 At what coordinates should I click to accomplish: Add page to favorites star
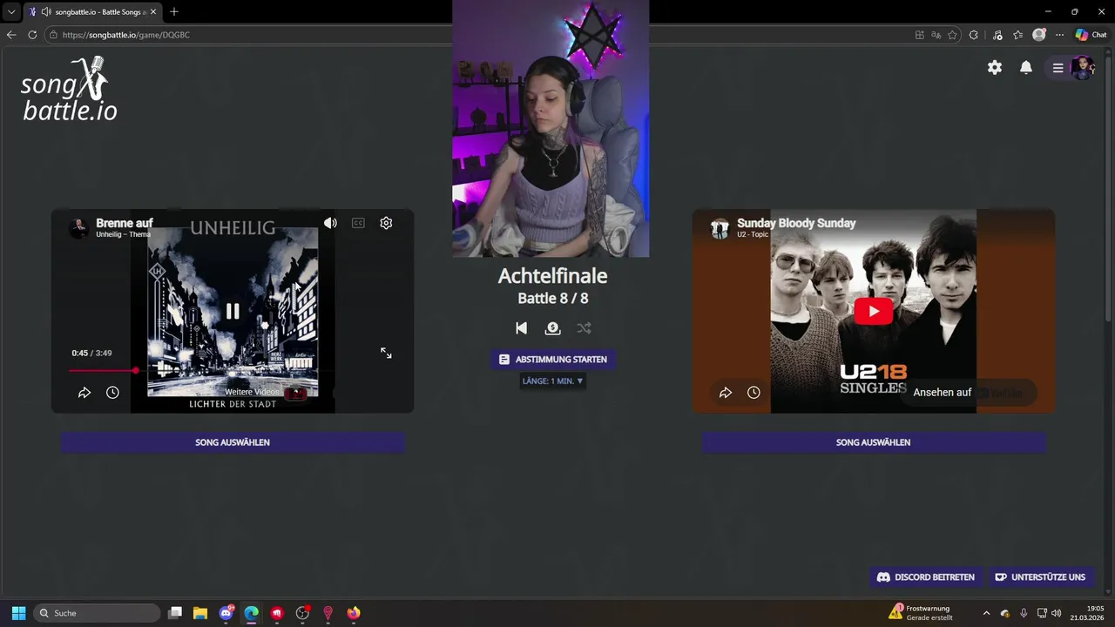pyautogui.click(x=952, y=35)
